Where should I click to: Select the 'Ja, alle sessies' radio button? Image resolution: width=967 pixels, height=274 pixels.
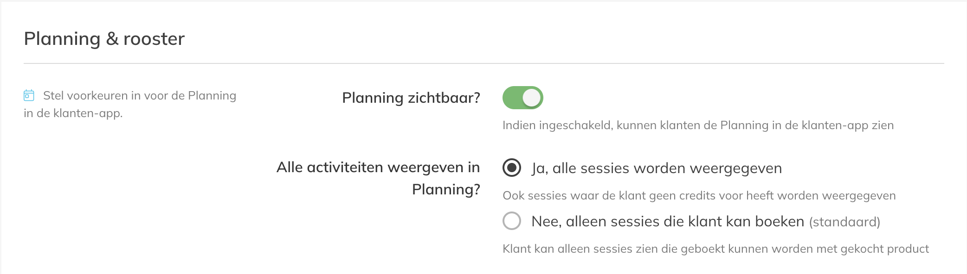pyautogui.click(x=512, y=168)
